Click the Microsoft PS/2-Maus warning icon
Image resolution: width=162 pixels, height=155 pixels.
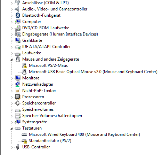point(24,65)
